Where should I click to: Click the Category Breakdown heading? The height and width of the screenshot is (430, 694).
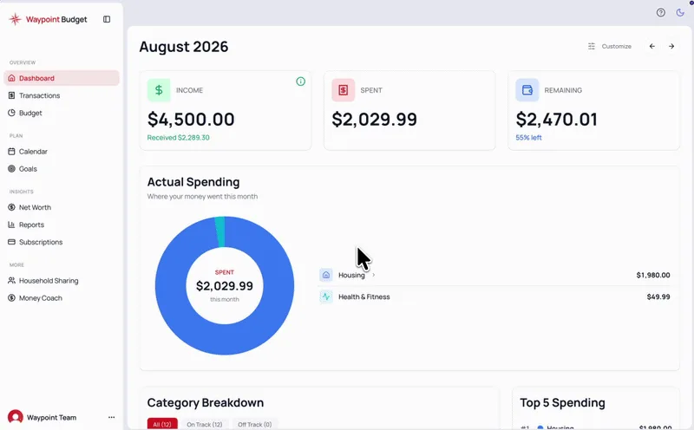tap(206, 402)
